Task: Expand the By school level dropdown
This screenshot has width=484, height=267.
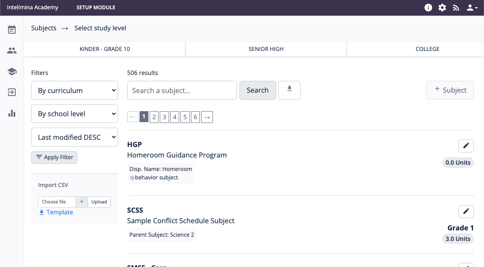Action: tap(75, 114)
